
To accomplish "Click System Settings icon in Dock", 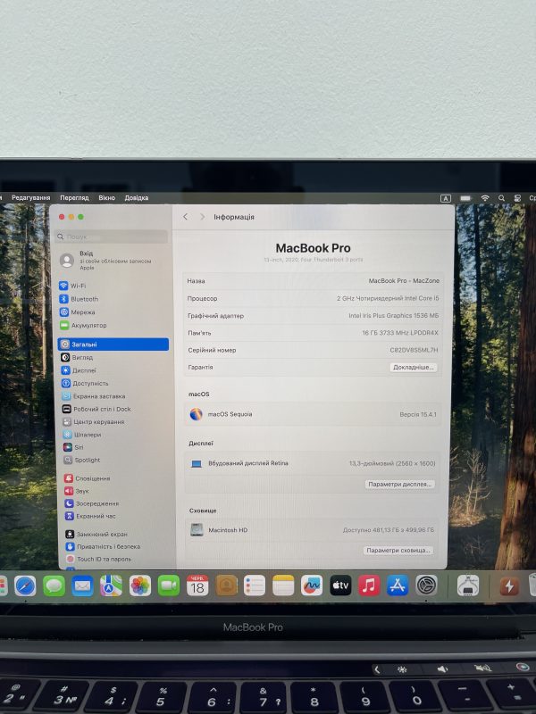I will (x=427, y=585).
